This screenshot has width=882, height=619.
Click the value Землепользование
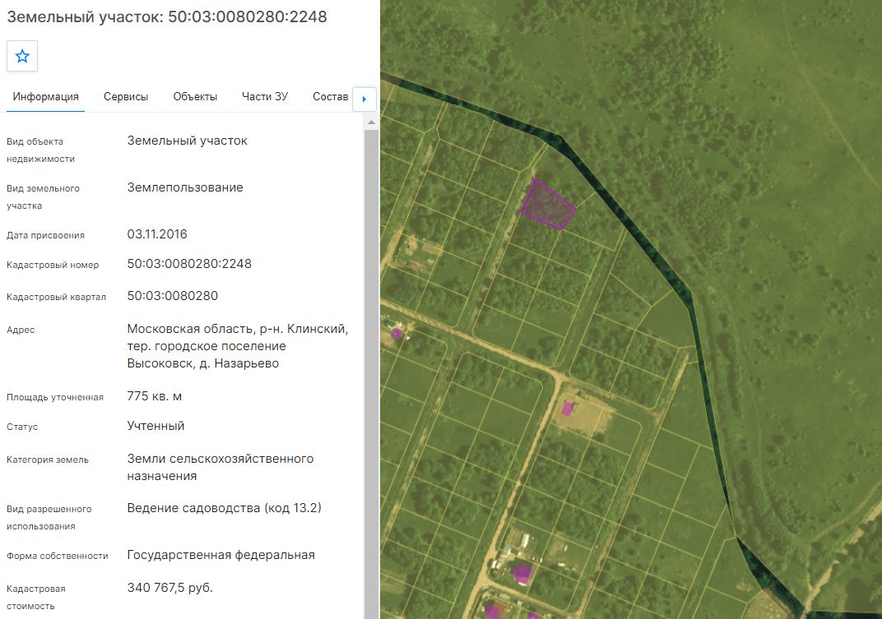185,187
